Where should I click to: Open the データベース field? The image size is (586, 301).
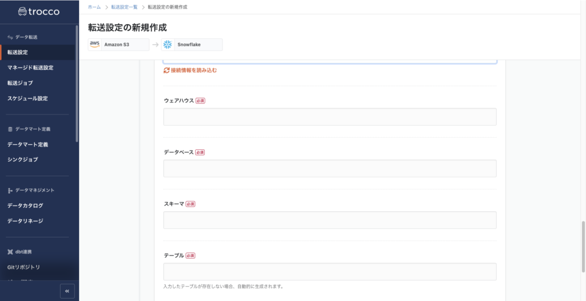330,168
